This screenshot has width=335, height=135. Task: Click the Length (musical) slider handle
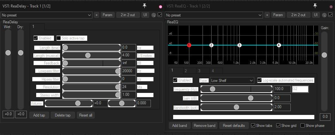(x=88, y=55)
